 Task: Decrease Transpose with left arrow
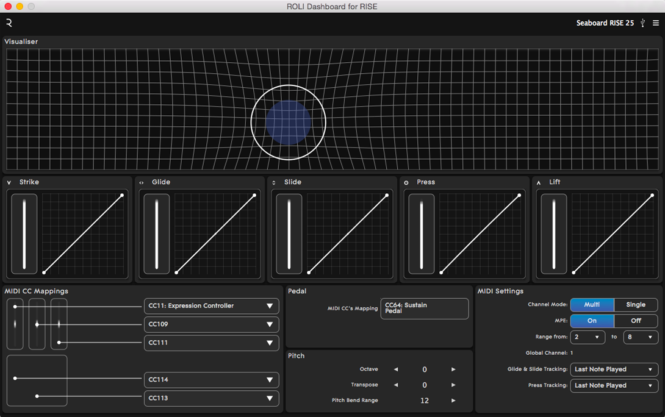(396, 385)
